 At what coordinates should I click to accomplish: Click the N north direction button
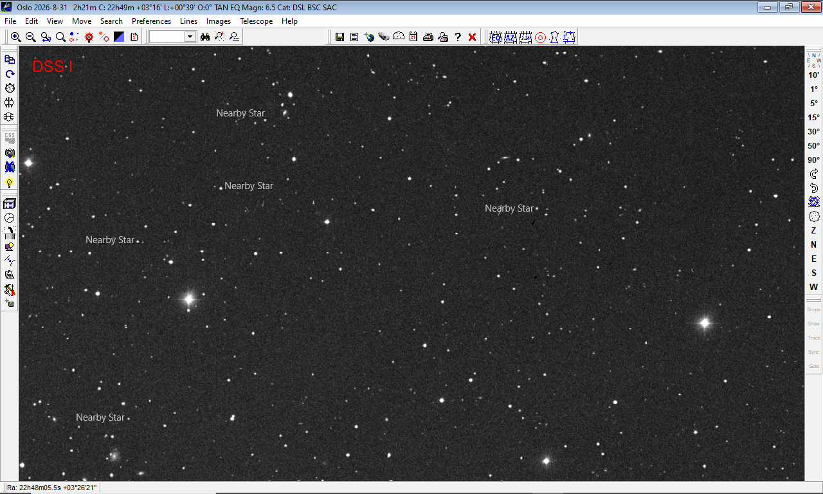[814, 244]
